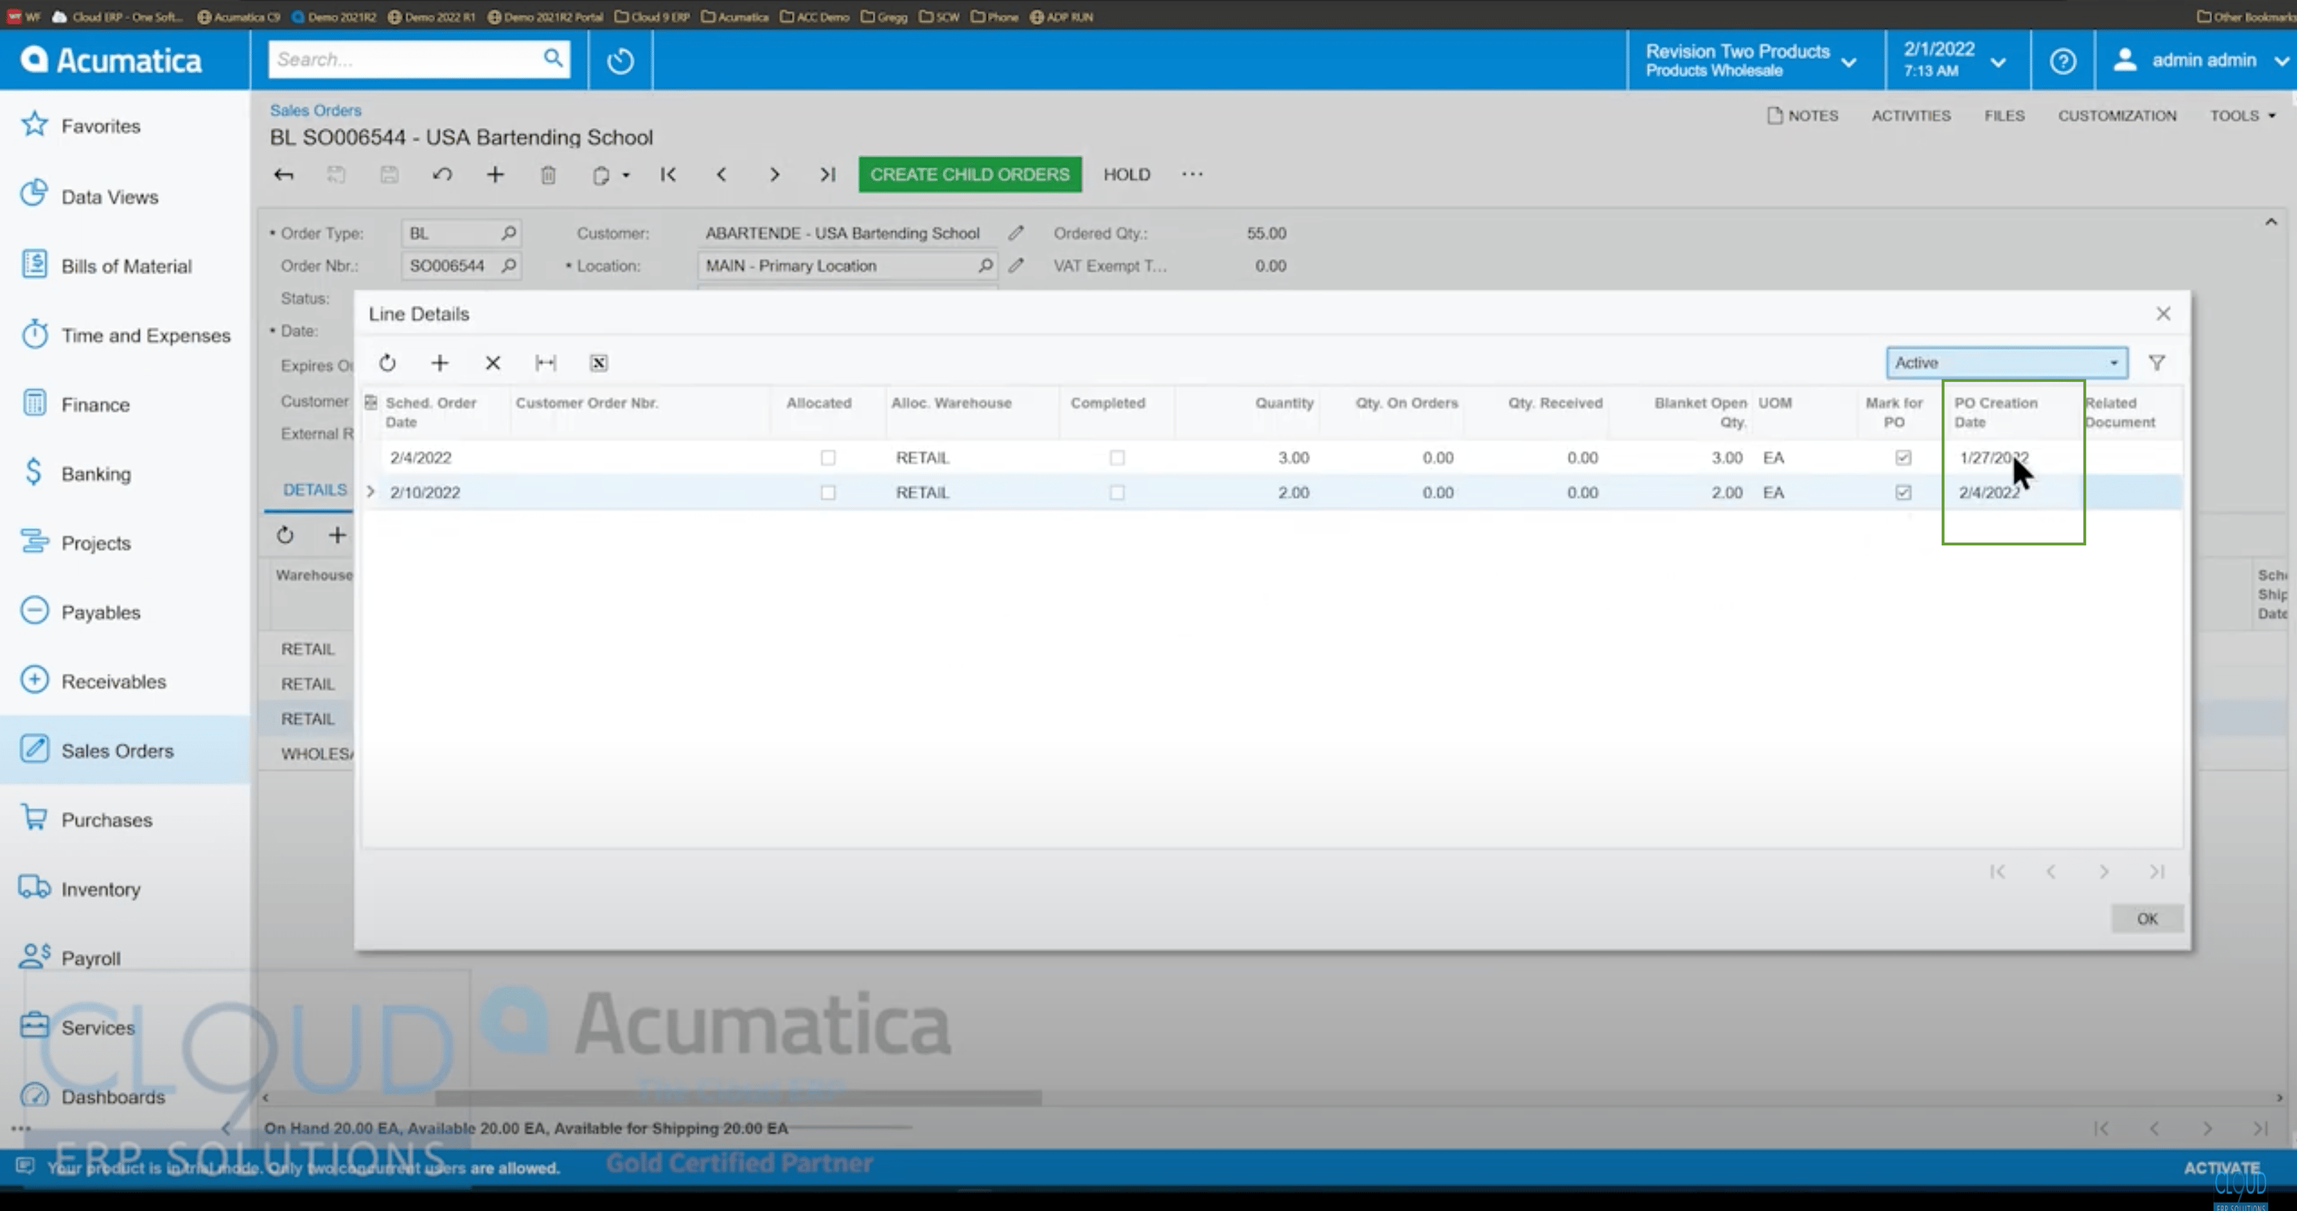This screenshot has width=2297, height=1211.
Task: Add a new sales order record
Action: coord(495,174)
